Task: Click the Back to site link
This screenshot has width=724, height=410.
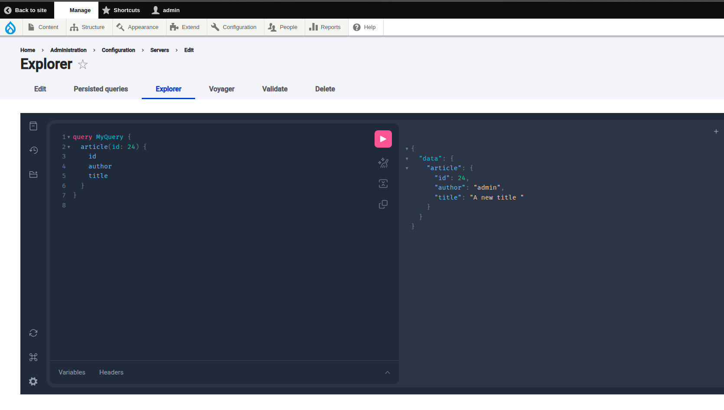Action: pos(26,10)
